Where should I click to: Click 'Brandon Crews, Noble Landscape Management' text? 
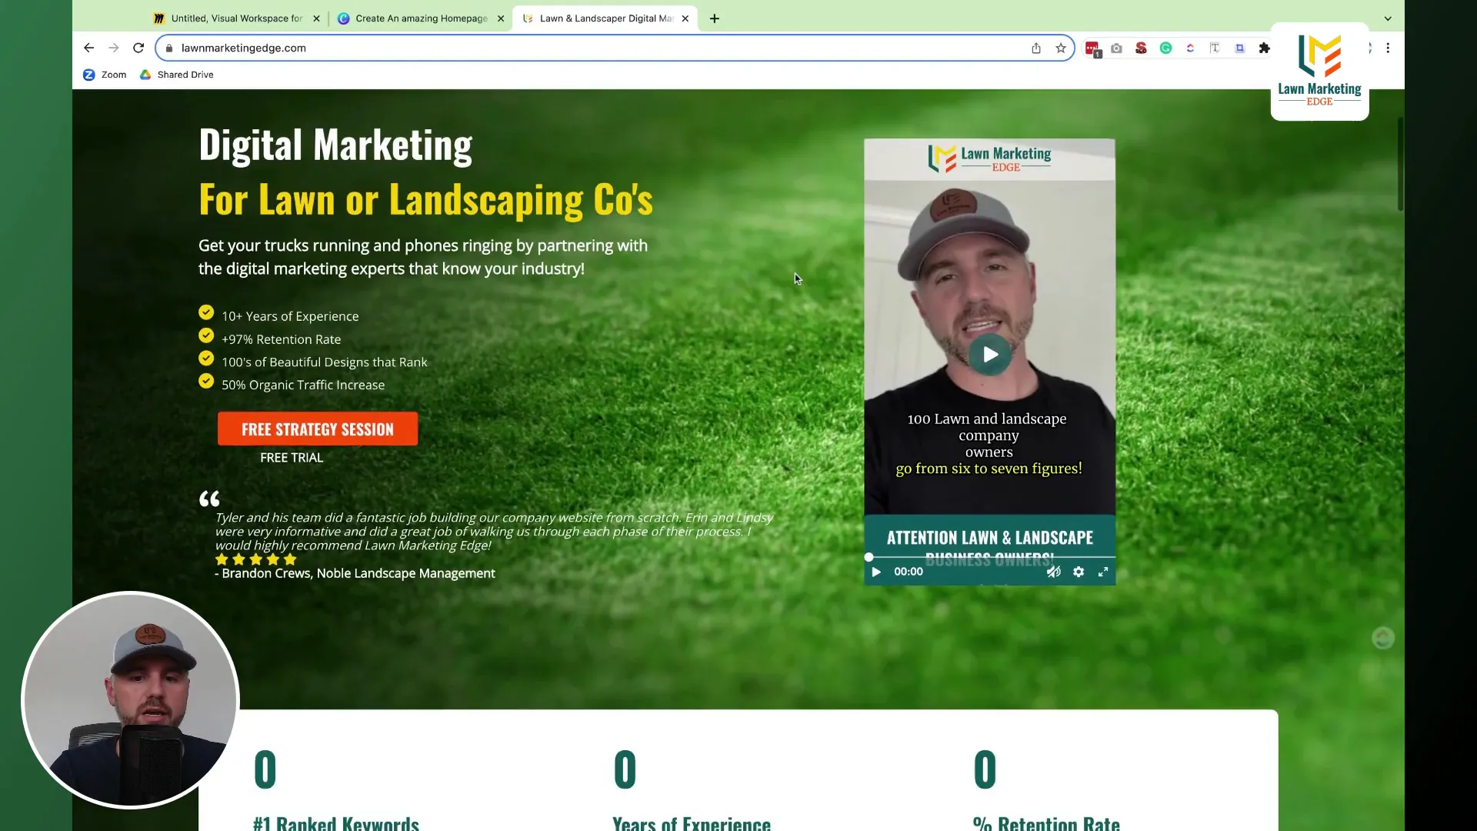(x=358, y=573)
